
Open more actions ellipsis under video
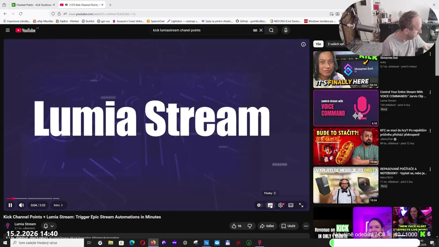click(x=306, y=226)
